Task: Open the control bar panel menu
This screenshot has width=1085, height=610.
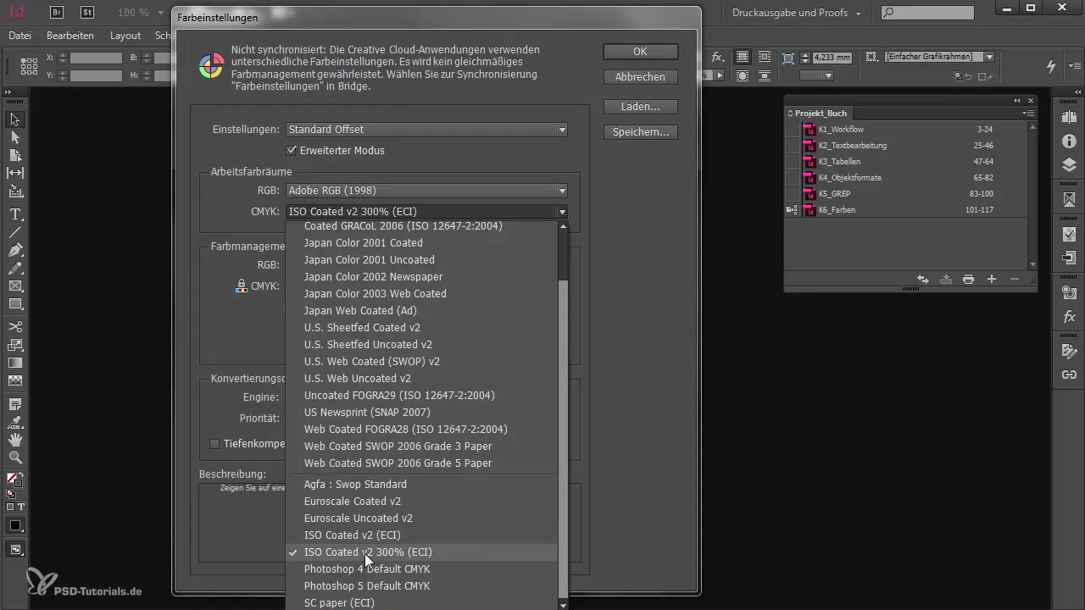Action: [1074, 66]
